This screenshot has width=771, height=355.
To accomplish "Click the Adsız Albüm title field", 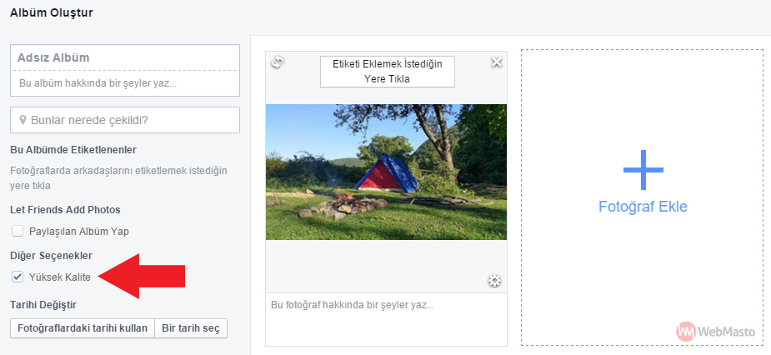I will [125, 57].
